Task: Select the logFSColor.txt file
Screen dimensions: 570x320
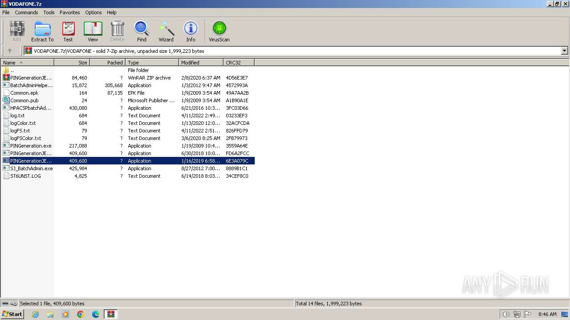Action: click(128, 138)
